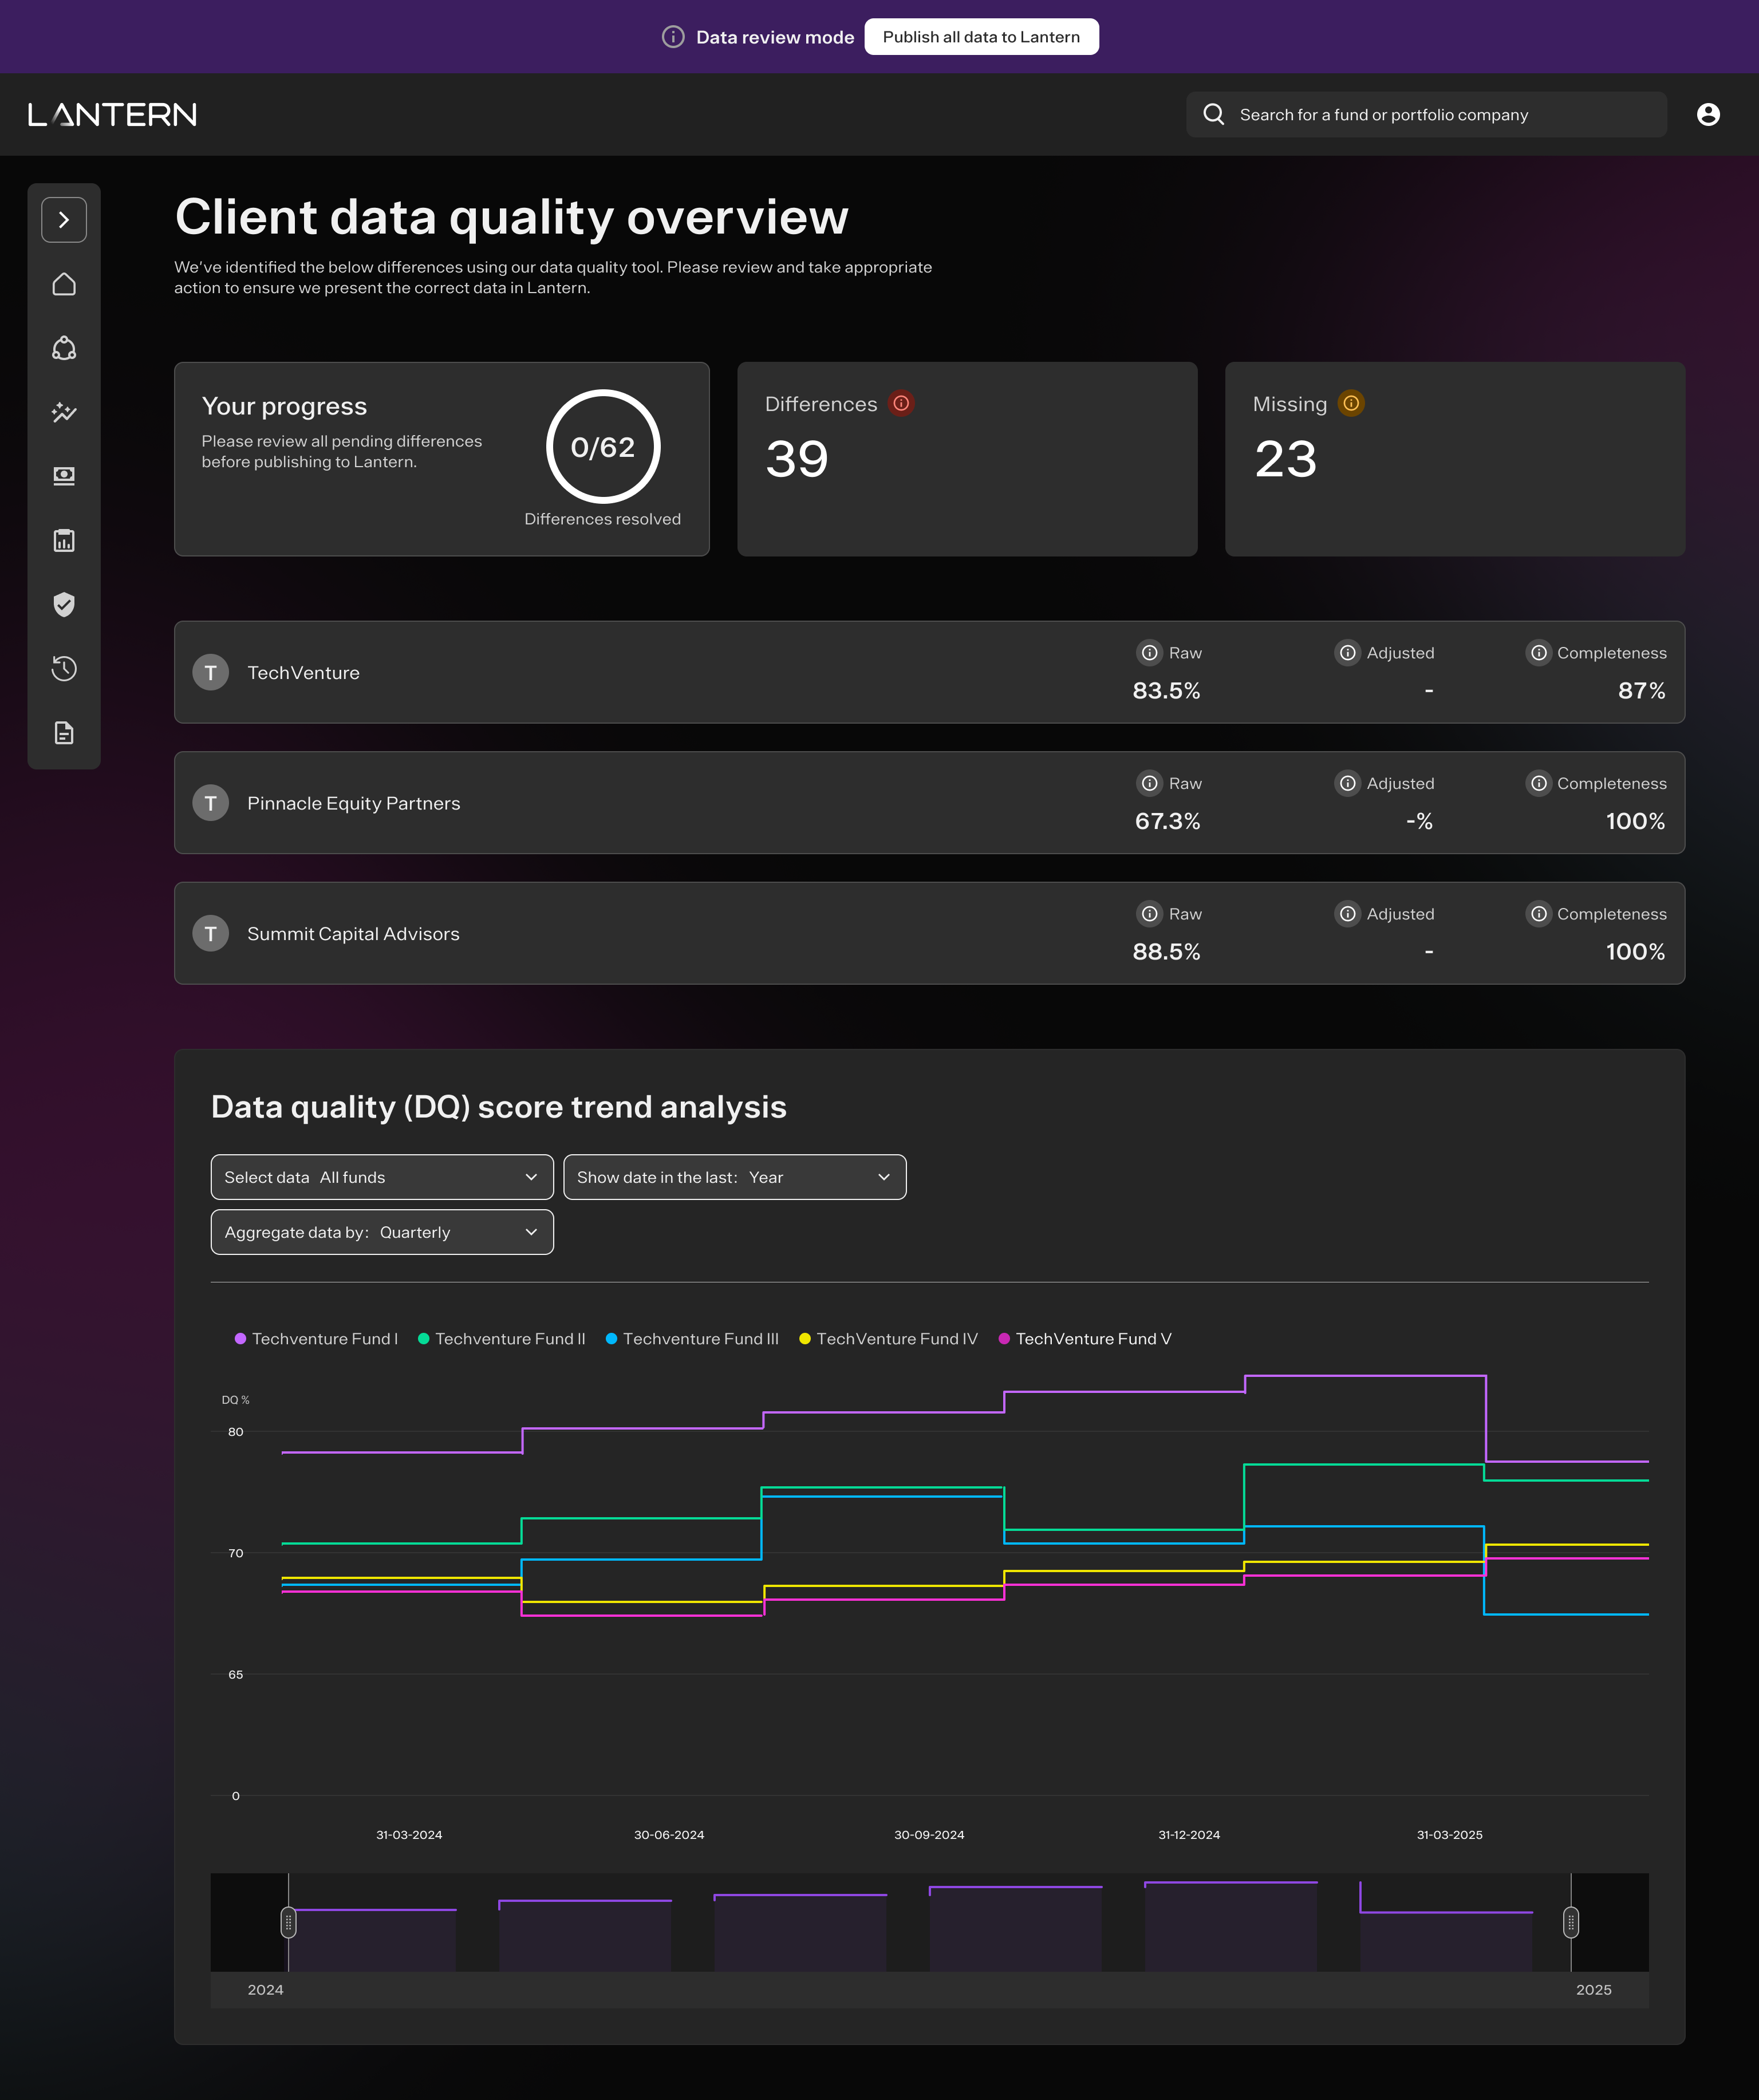Viewport: 1759px width, 2100px height.
Task: Click the Raw info icon for TechVenture
Action: (1150, 652)
